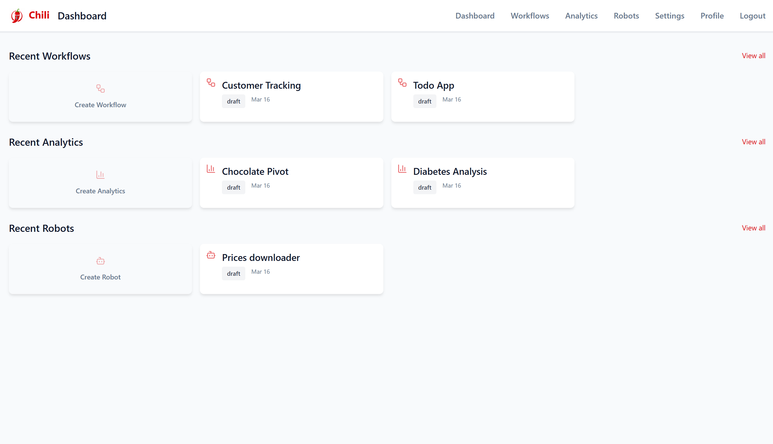Go to Analytics in top navigation
Viewport: 773px width, 444px height.
pyautogui.click(x=581, y=16)
